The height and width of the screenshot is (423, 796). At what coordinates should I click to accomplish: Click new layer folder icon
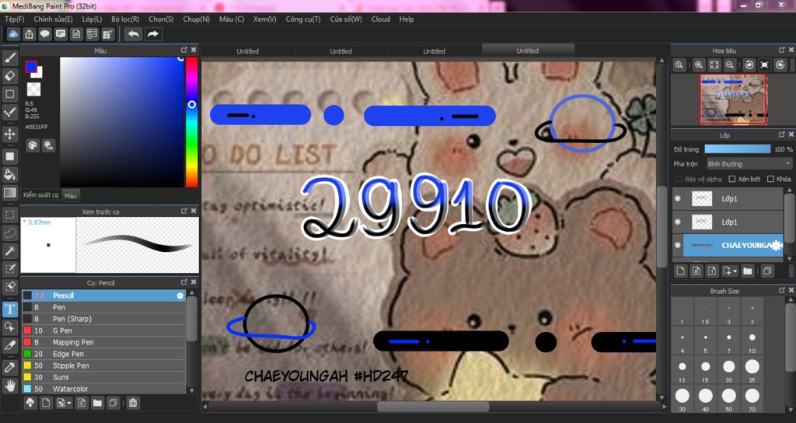click(747, 271)
